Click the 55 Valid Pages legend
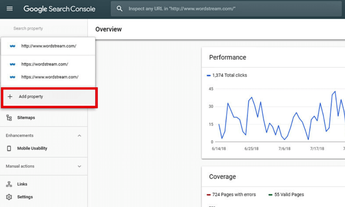This screenshot has width=345, height=207. (x=286, y=195)
